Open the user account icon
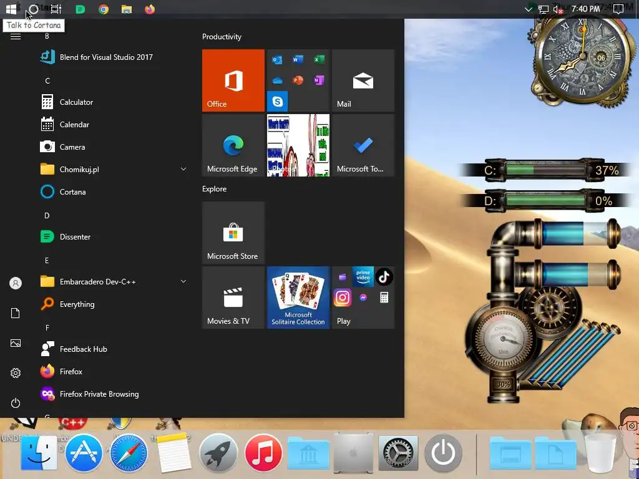This screenshot has height=479, width=639. tap(16, 283)
